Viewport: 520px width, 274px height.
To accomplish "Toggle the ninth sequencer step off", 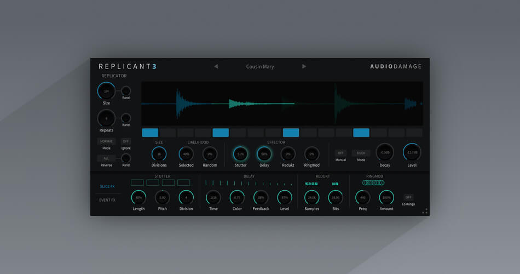I will tap(291, 133).
